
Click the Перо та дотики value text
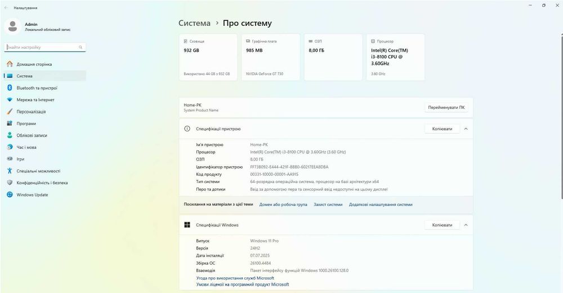(319, 189)
